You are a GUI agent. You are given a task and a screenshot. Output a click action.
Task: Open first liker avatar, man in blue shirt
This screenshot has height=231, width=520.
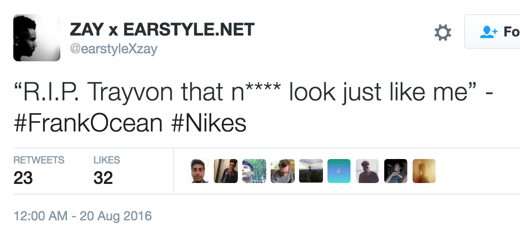pos(199,171)
